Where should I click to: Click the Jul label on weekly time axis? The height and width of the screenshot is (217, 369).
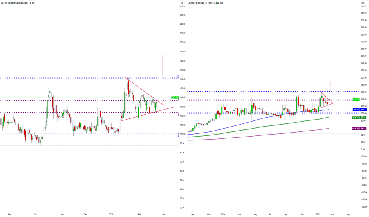coord(270,214)
